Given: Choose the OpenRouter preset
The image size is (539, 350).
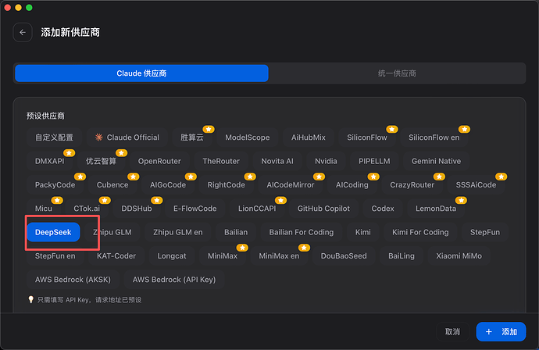Looking at the screenshot, I should click(x=159, y=161).
